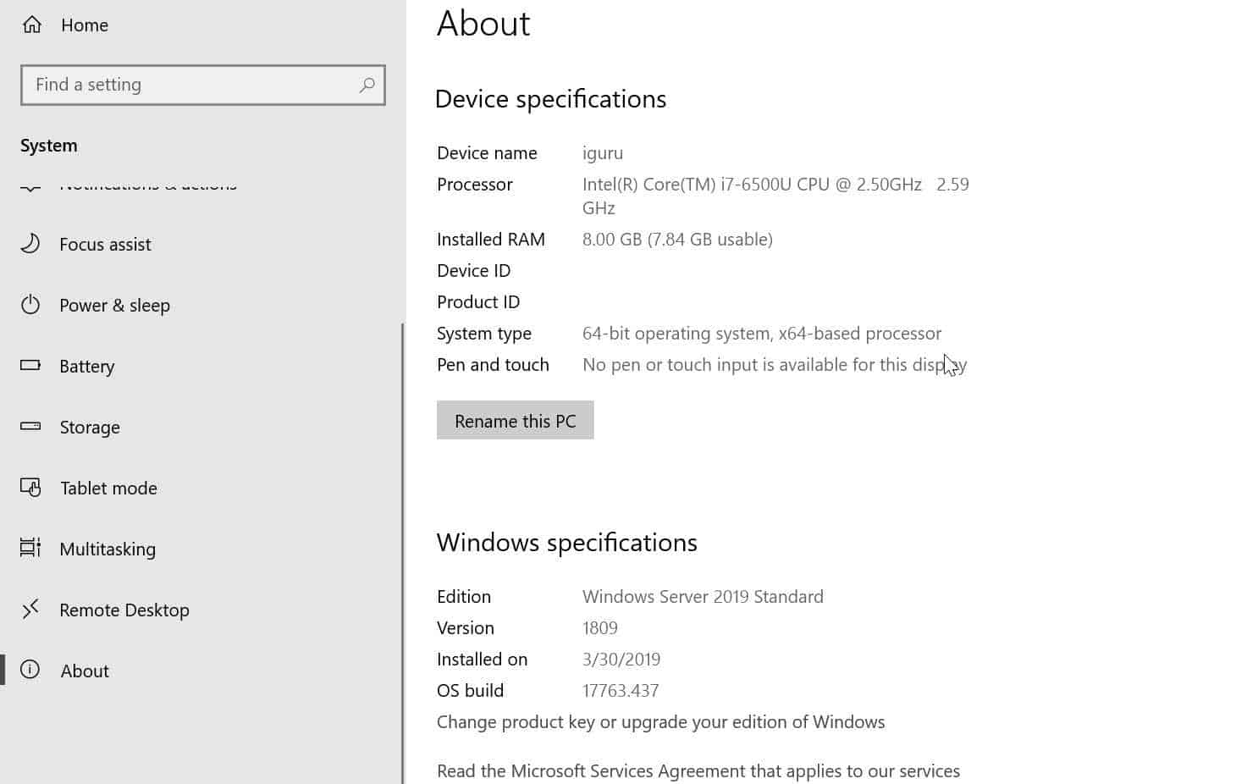The image size is (1258, 784).
Task: Select the OS build value 17763.437
Action: [x=621, y=691]
